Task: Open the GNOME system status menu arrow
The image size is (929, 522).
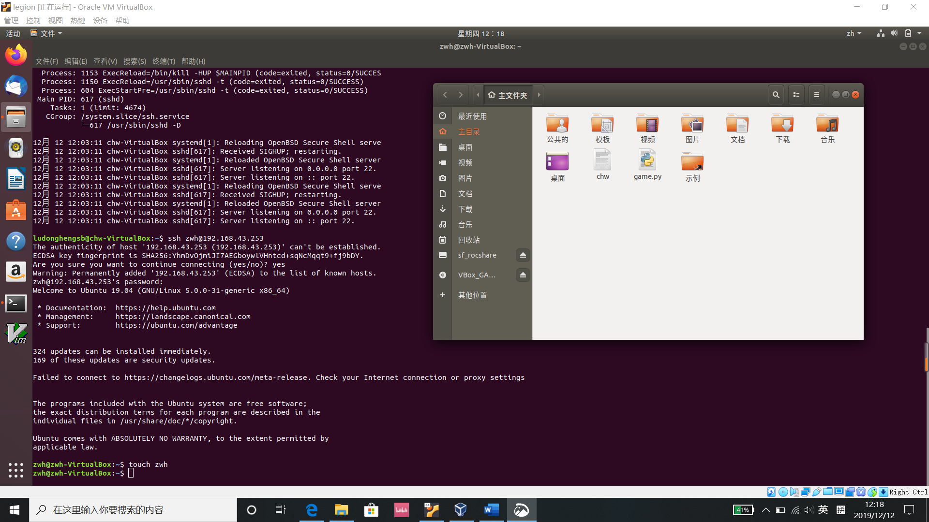Action: 919,33
